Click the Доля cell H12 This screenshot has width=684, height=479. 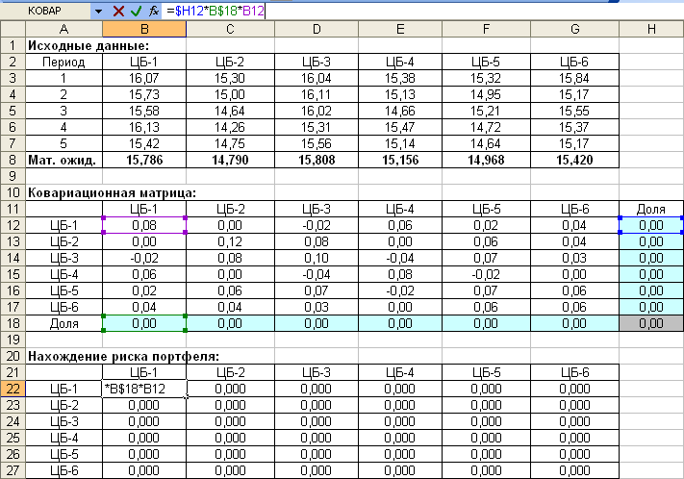[x=651, y=225]
